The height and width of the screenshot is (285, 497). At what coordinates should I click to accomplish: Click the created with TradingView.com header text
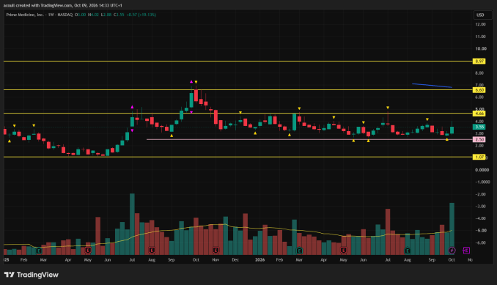(x=63, y=5)
